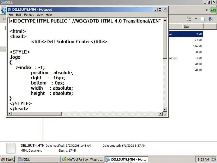Image resolution: width=217 pixels, height=163 pixels.
Task: Minimize the Notepad window
Action: pyautogui.click(x=155, y=10)
